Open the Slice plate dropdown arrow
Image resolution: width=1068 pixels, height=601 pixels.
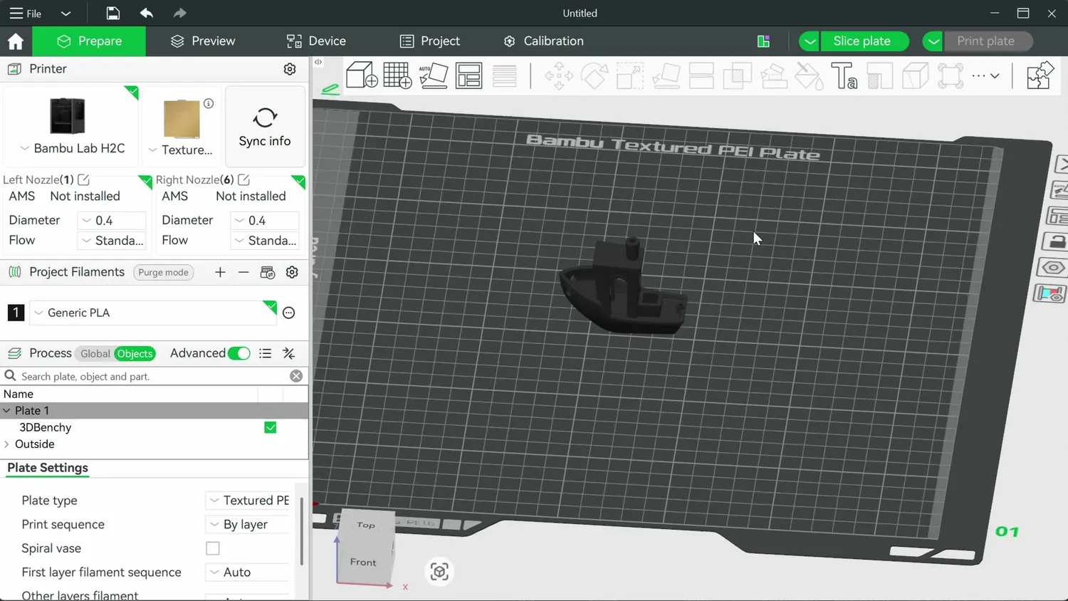[810, 41]
